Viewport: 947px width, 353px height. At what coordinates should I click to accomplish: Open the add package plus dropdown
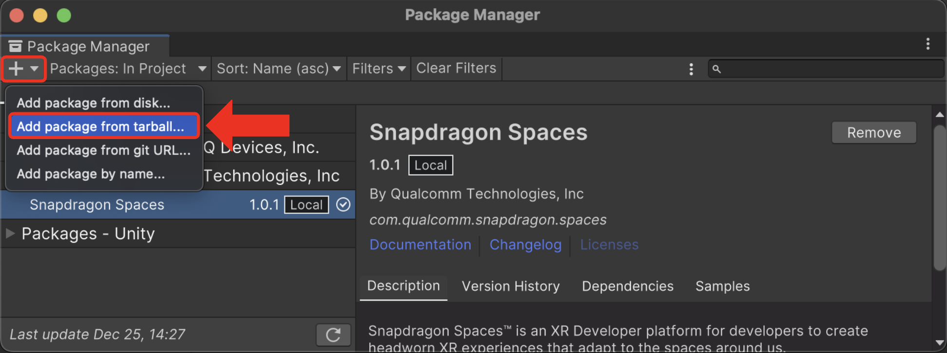click(x=23, y=69)
